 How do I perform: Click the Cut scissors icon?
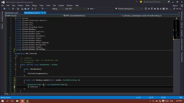point(32,9)
